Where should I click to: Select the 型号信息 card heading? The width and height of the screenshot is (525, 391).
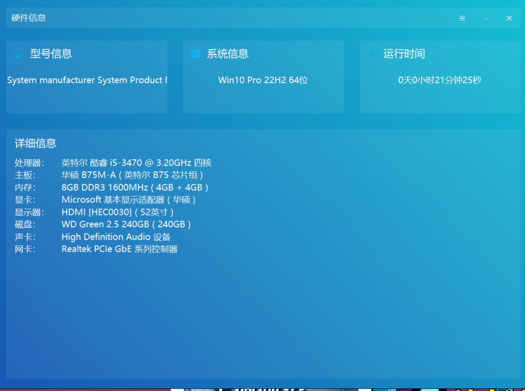[x=51, y=54]
